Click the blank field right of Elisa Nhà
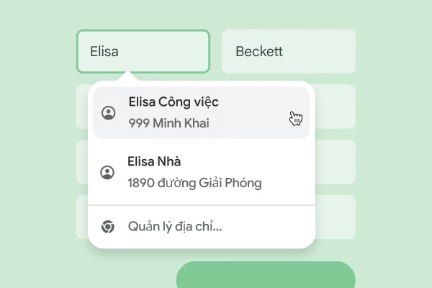This screenshot has width=432, height=288. pos(336,162)
